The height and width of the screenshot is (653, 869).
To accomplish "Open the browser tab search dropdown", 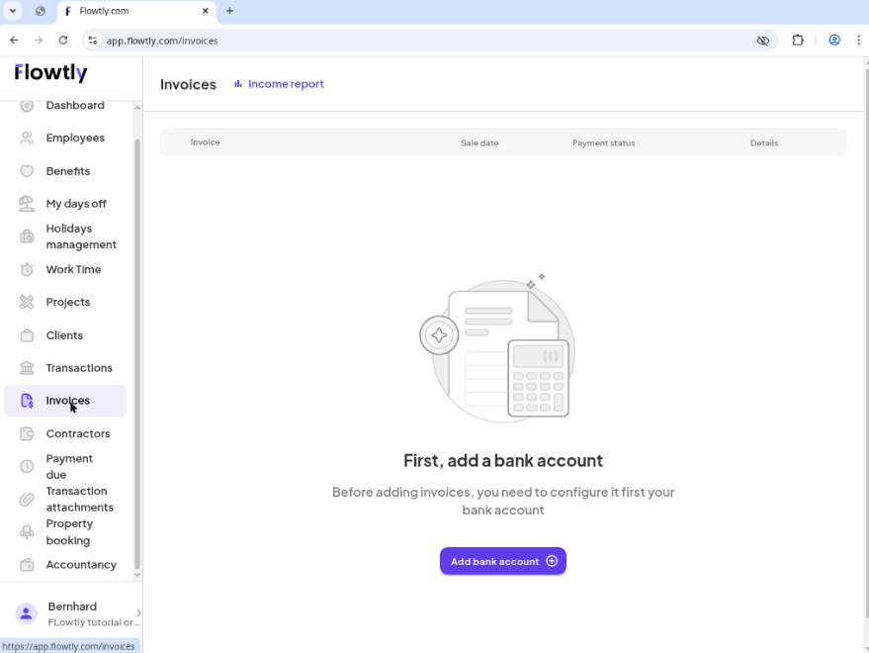I will pyautogui.click(x=13, y=11).
